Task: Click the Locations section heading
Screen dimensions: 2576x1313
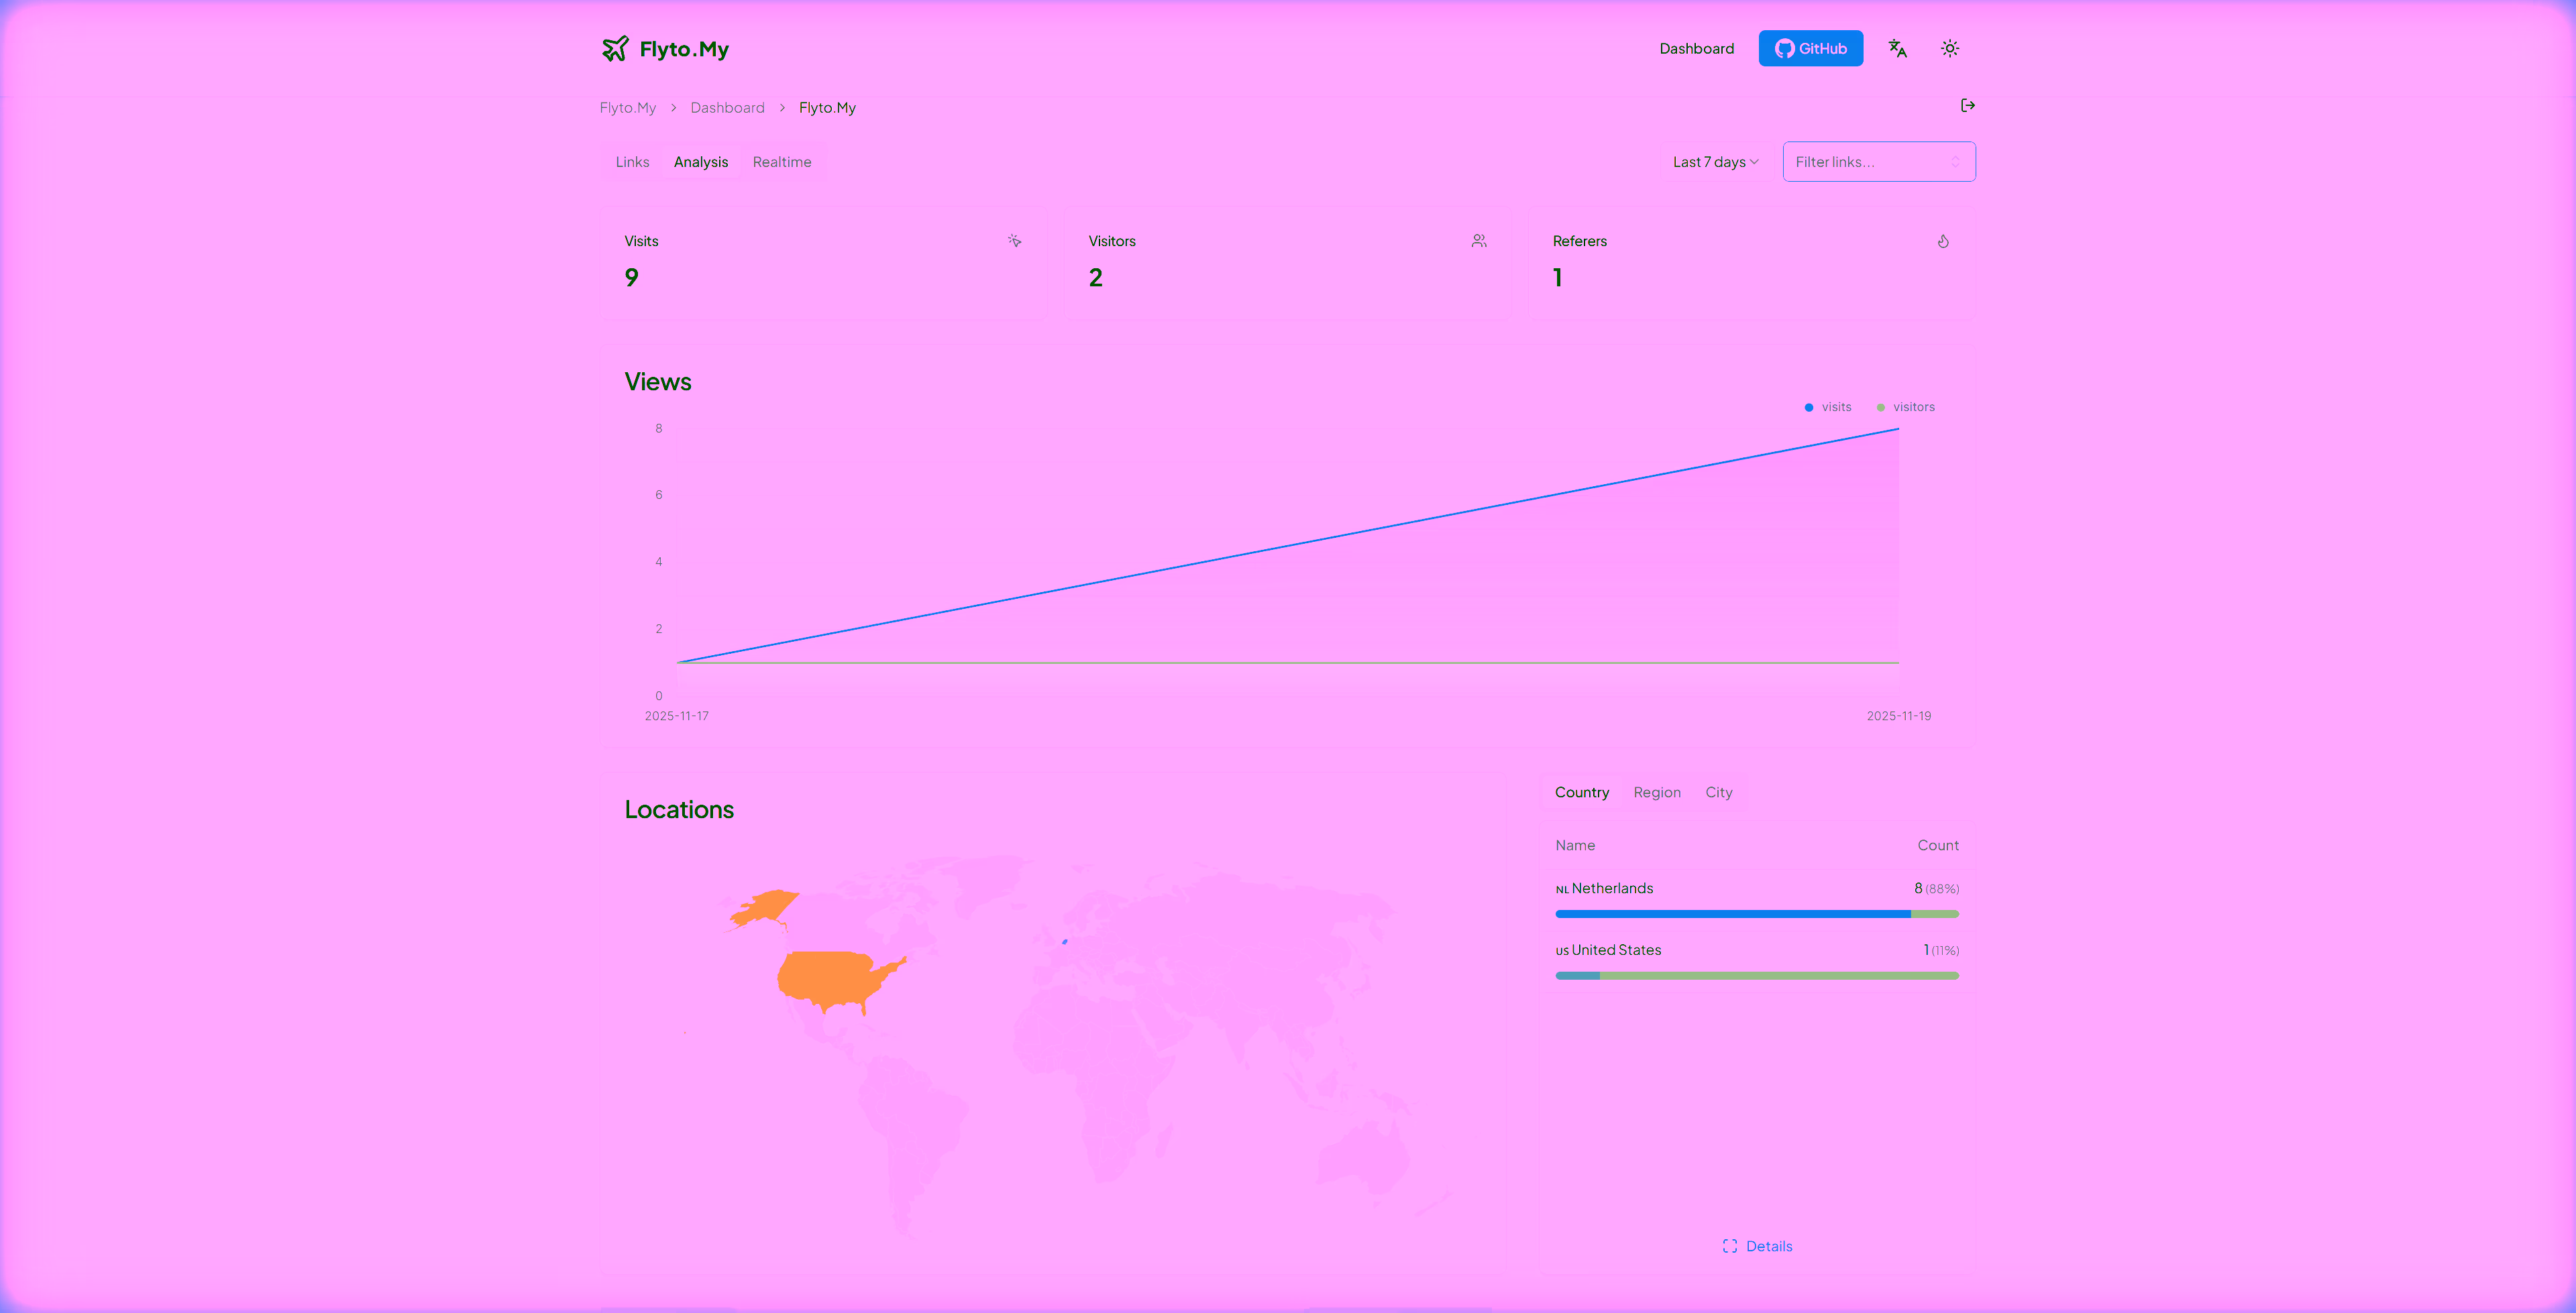Action: click(678, 809)
